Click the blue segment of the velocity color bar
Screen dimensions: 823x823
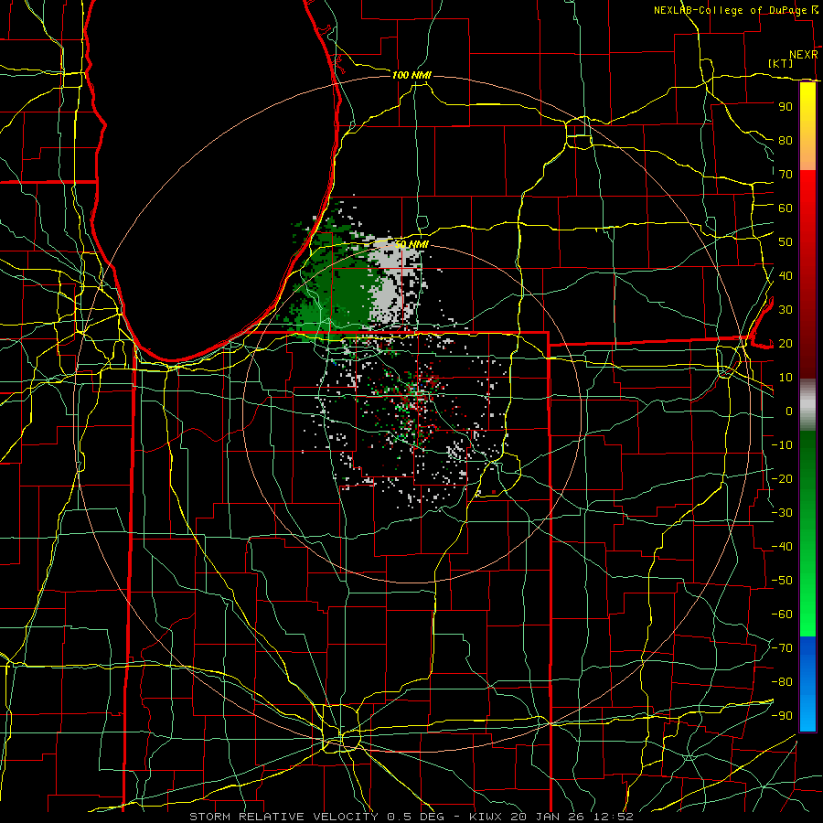[x=807, y=684]
